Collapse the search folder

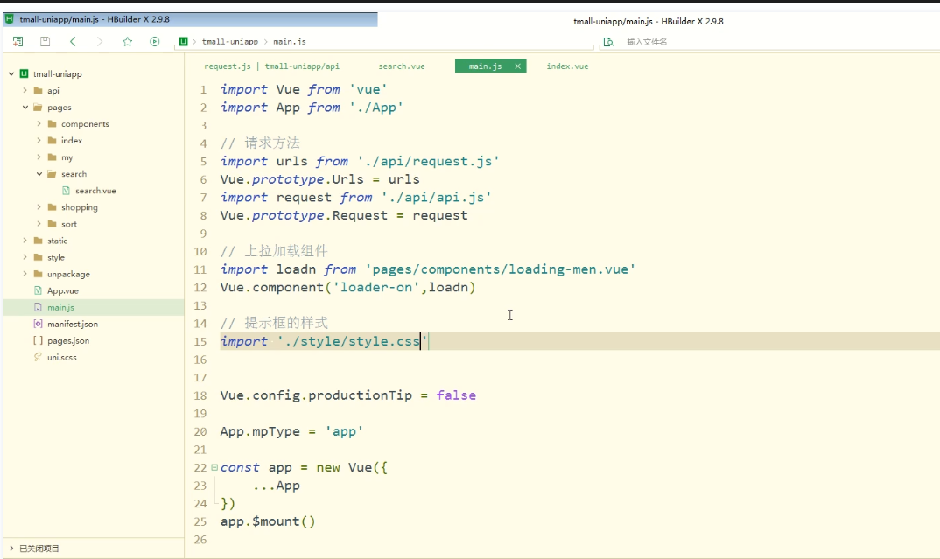(x=39, y=174)
